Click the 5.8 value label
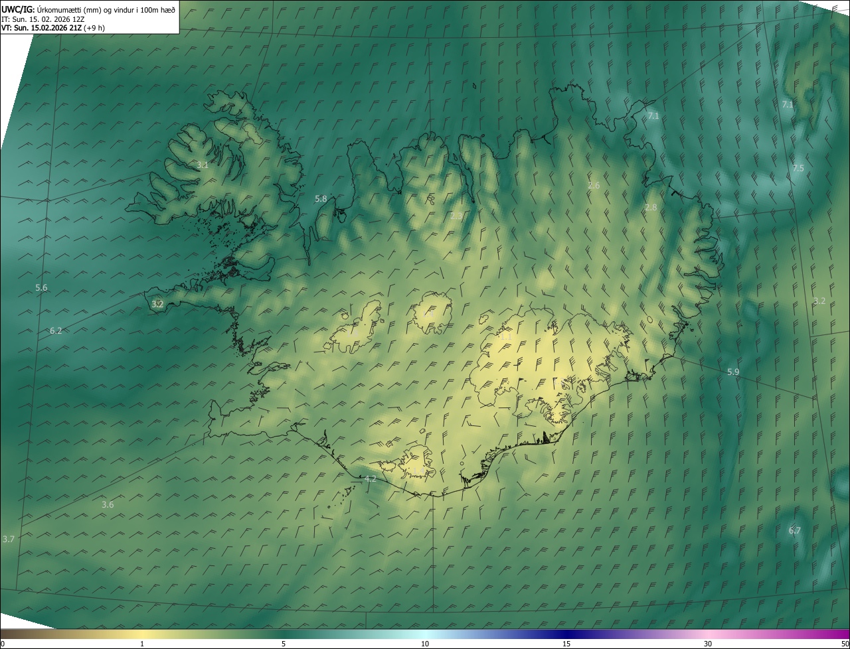 click(x=321, y=199)
